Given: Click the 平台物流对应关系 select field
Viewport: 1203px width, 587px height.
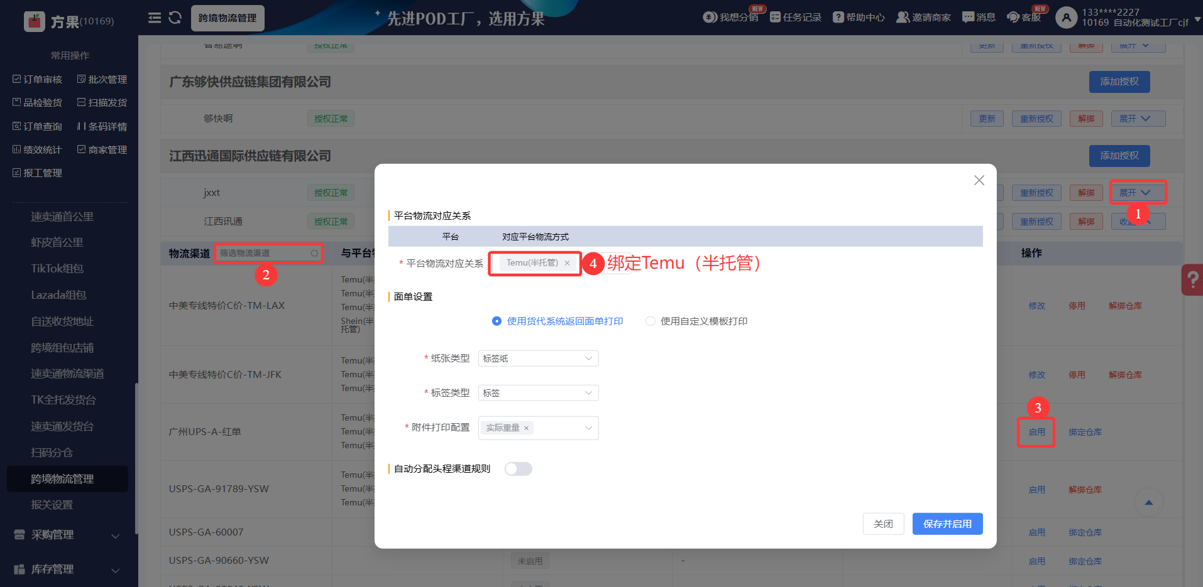Looking at the screenshot, I should [561, 263].
